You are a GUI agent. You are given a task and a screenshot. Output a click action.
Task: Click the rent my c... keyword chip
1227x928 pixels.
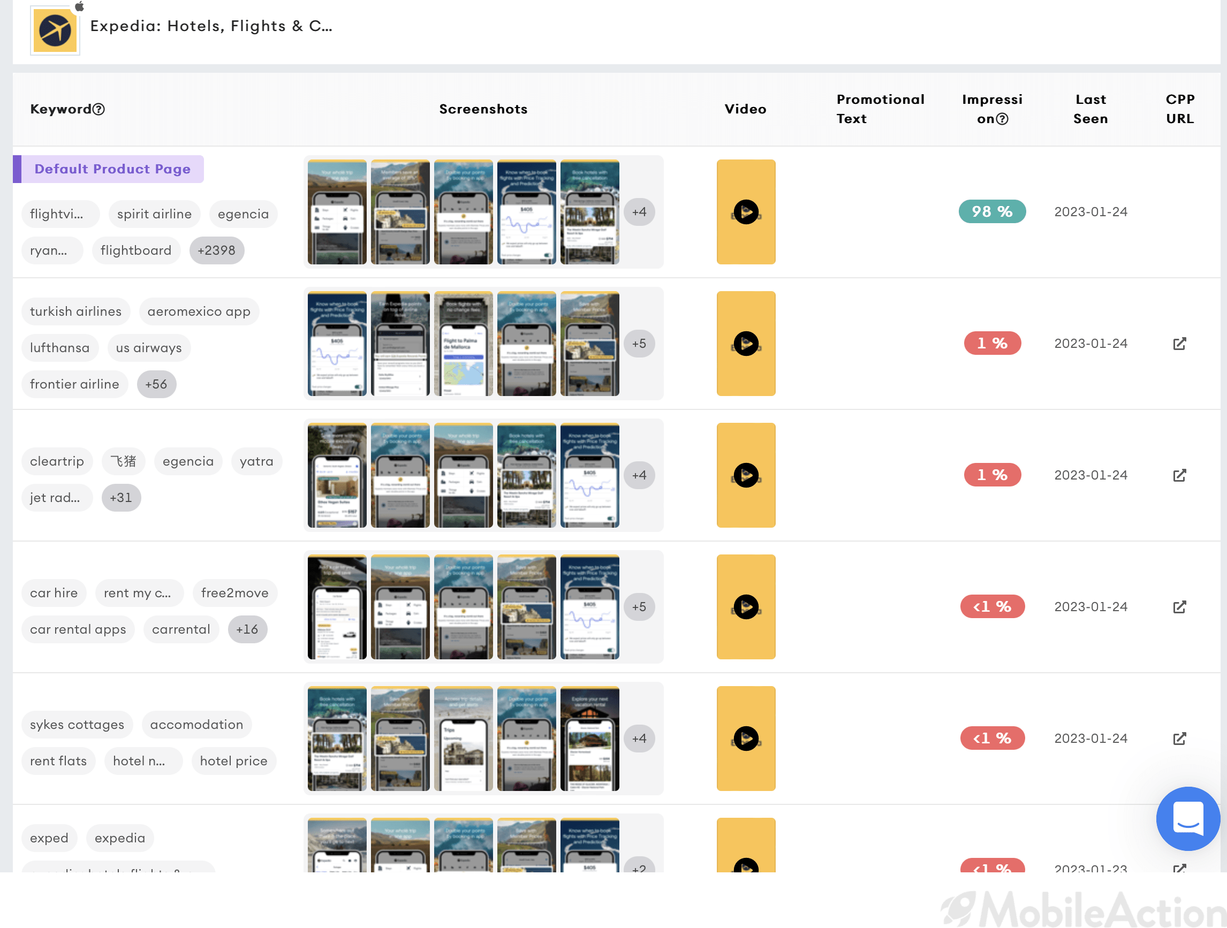click(x=139, y=593)
